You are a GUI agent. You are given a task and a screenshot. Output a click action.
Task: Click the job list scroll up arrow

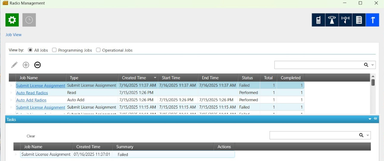tap(373, 76)
